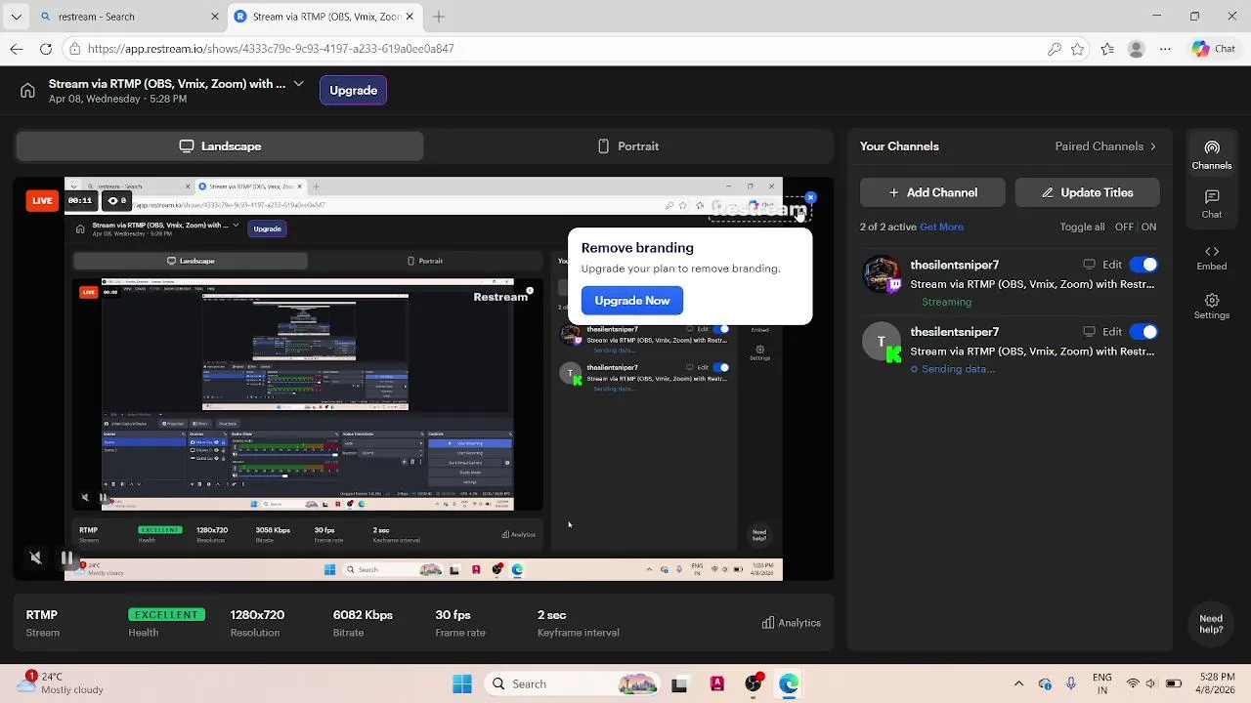Open the Chat sidebar panel
Viewport: 1251px width, 703px height.
coord(1212,204)
